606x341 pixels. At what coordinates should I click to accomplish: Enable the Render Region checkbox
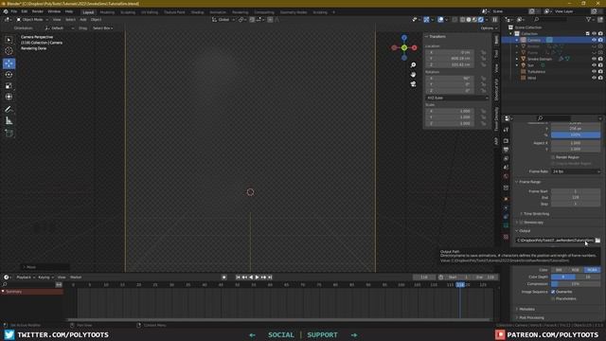click(553, 157)
